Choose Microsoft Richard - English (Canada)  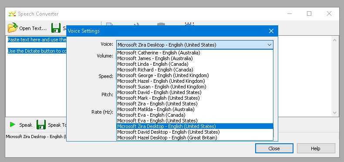[195, 70]
